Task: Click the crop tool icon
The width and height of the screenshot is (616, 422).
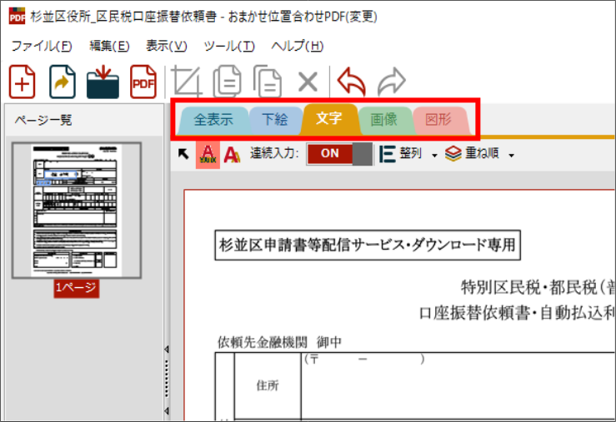Action: coord(188,82)
